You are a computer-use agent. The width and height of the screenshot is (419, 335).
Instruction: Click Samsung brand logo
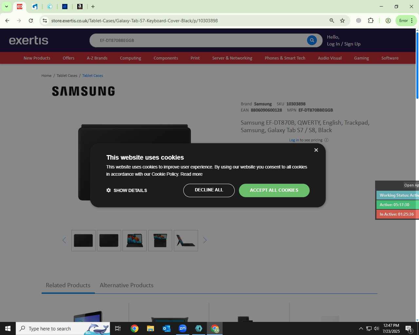(x=83, y=91)
